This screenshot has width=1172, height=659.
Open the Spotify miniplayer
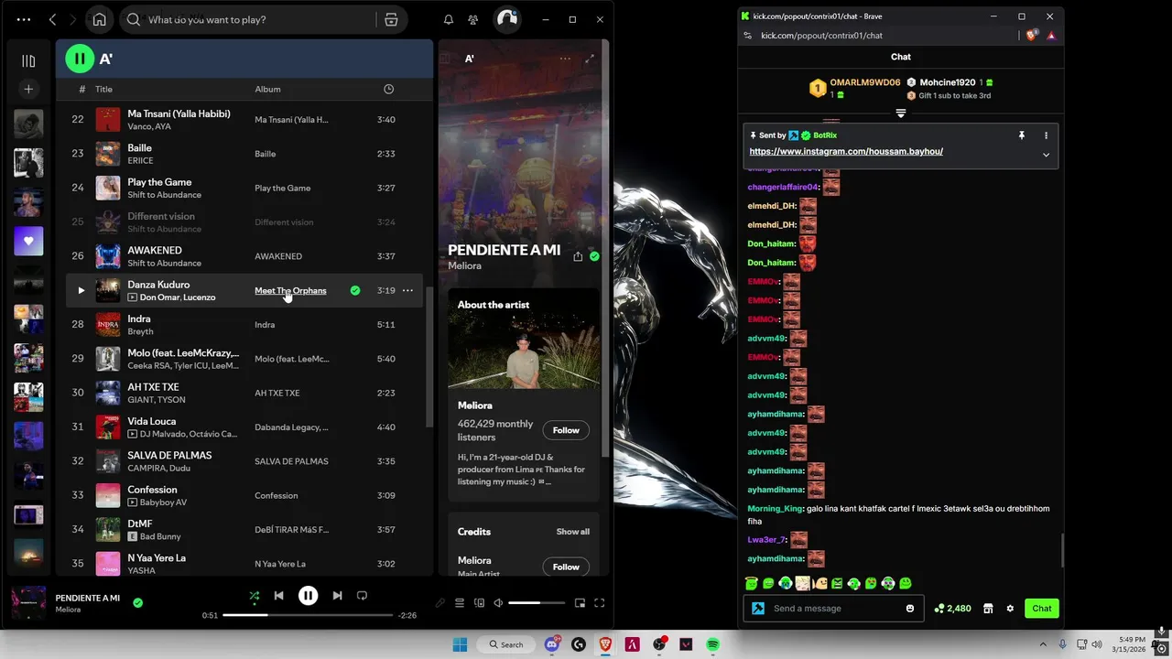point(580,603)
